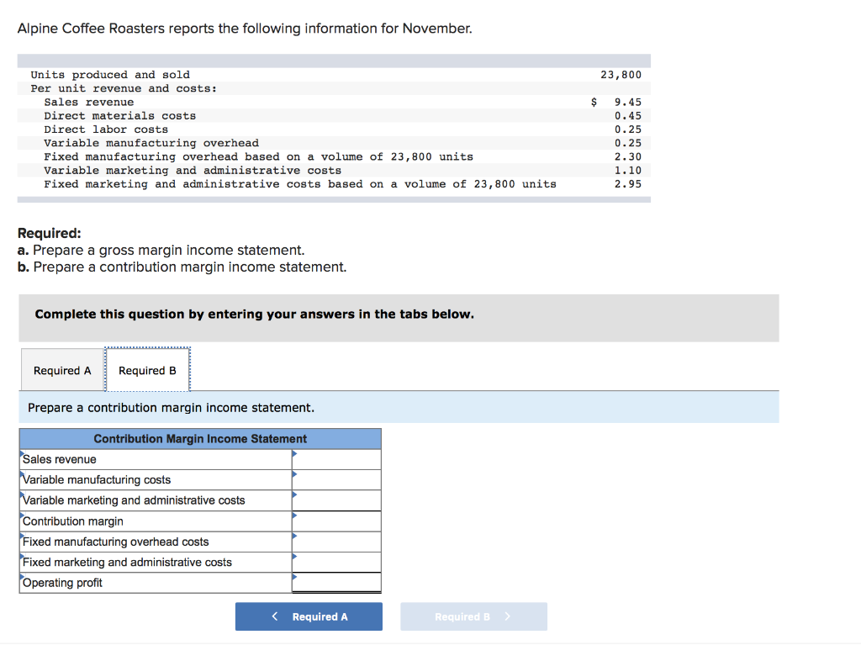Open the Variable marketing and administrative costs label dropdown
The width and height of the screenshot is (861, 645).
(x=156, y=500)
